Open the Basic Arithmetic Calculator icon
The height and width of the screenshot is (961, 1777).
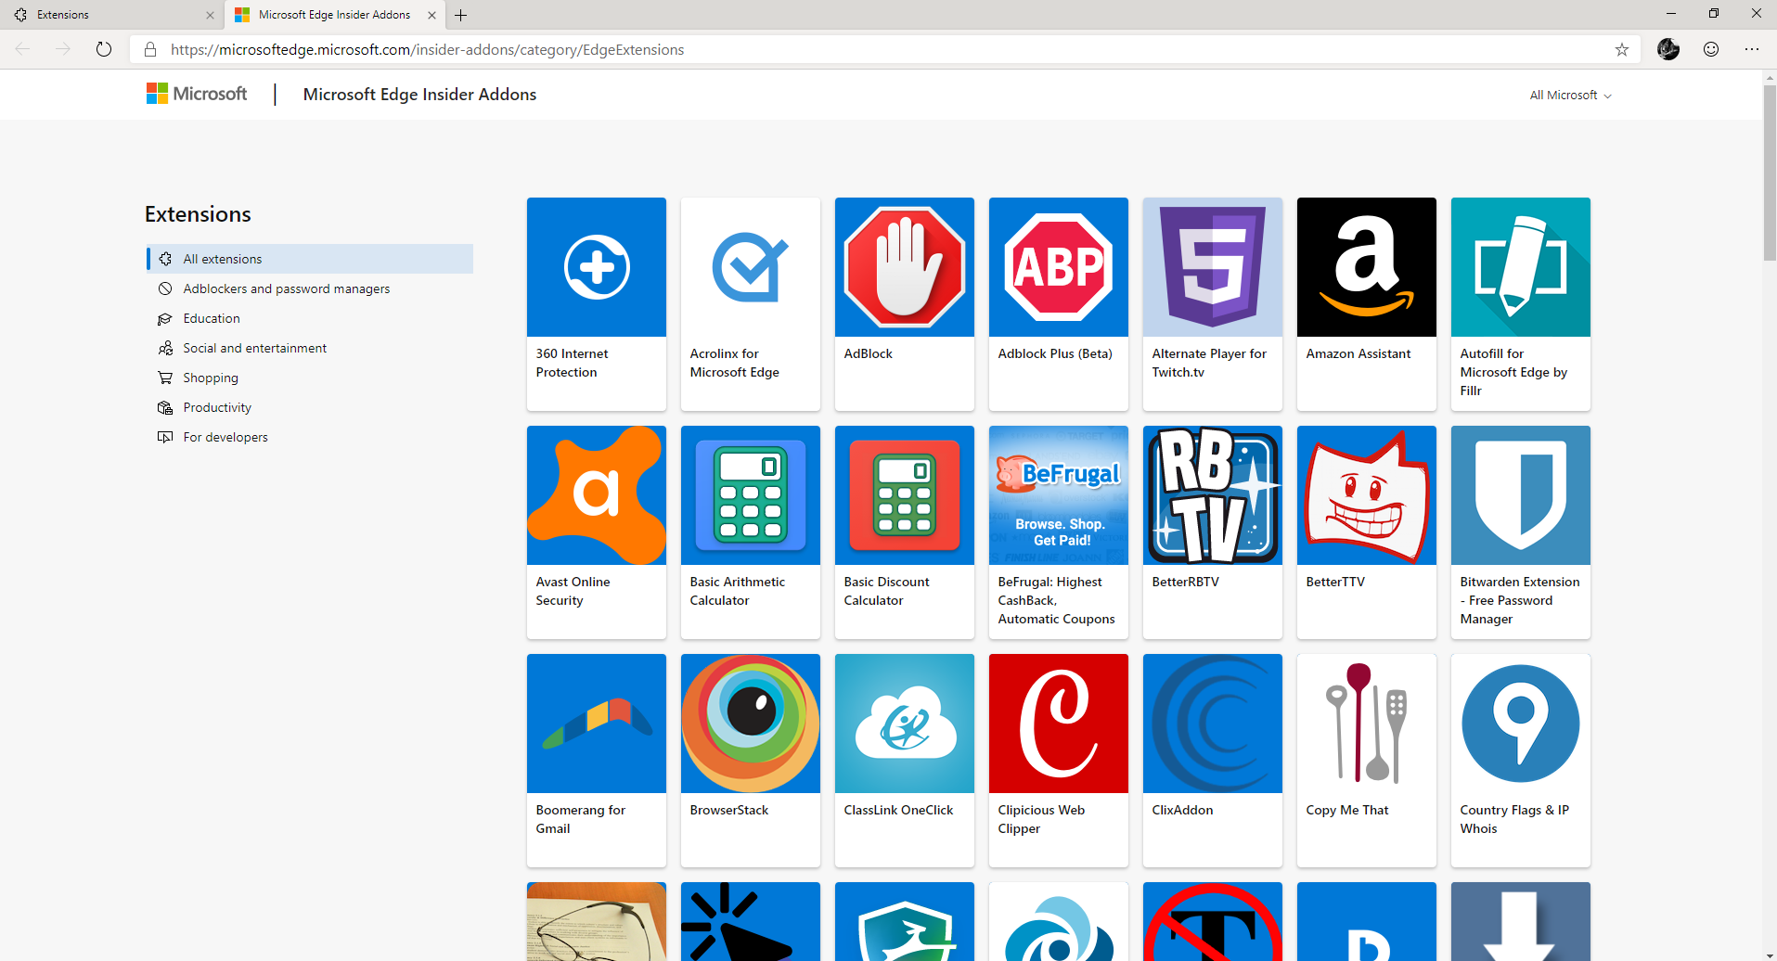[x=751, y=495]
